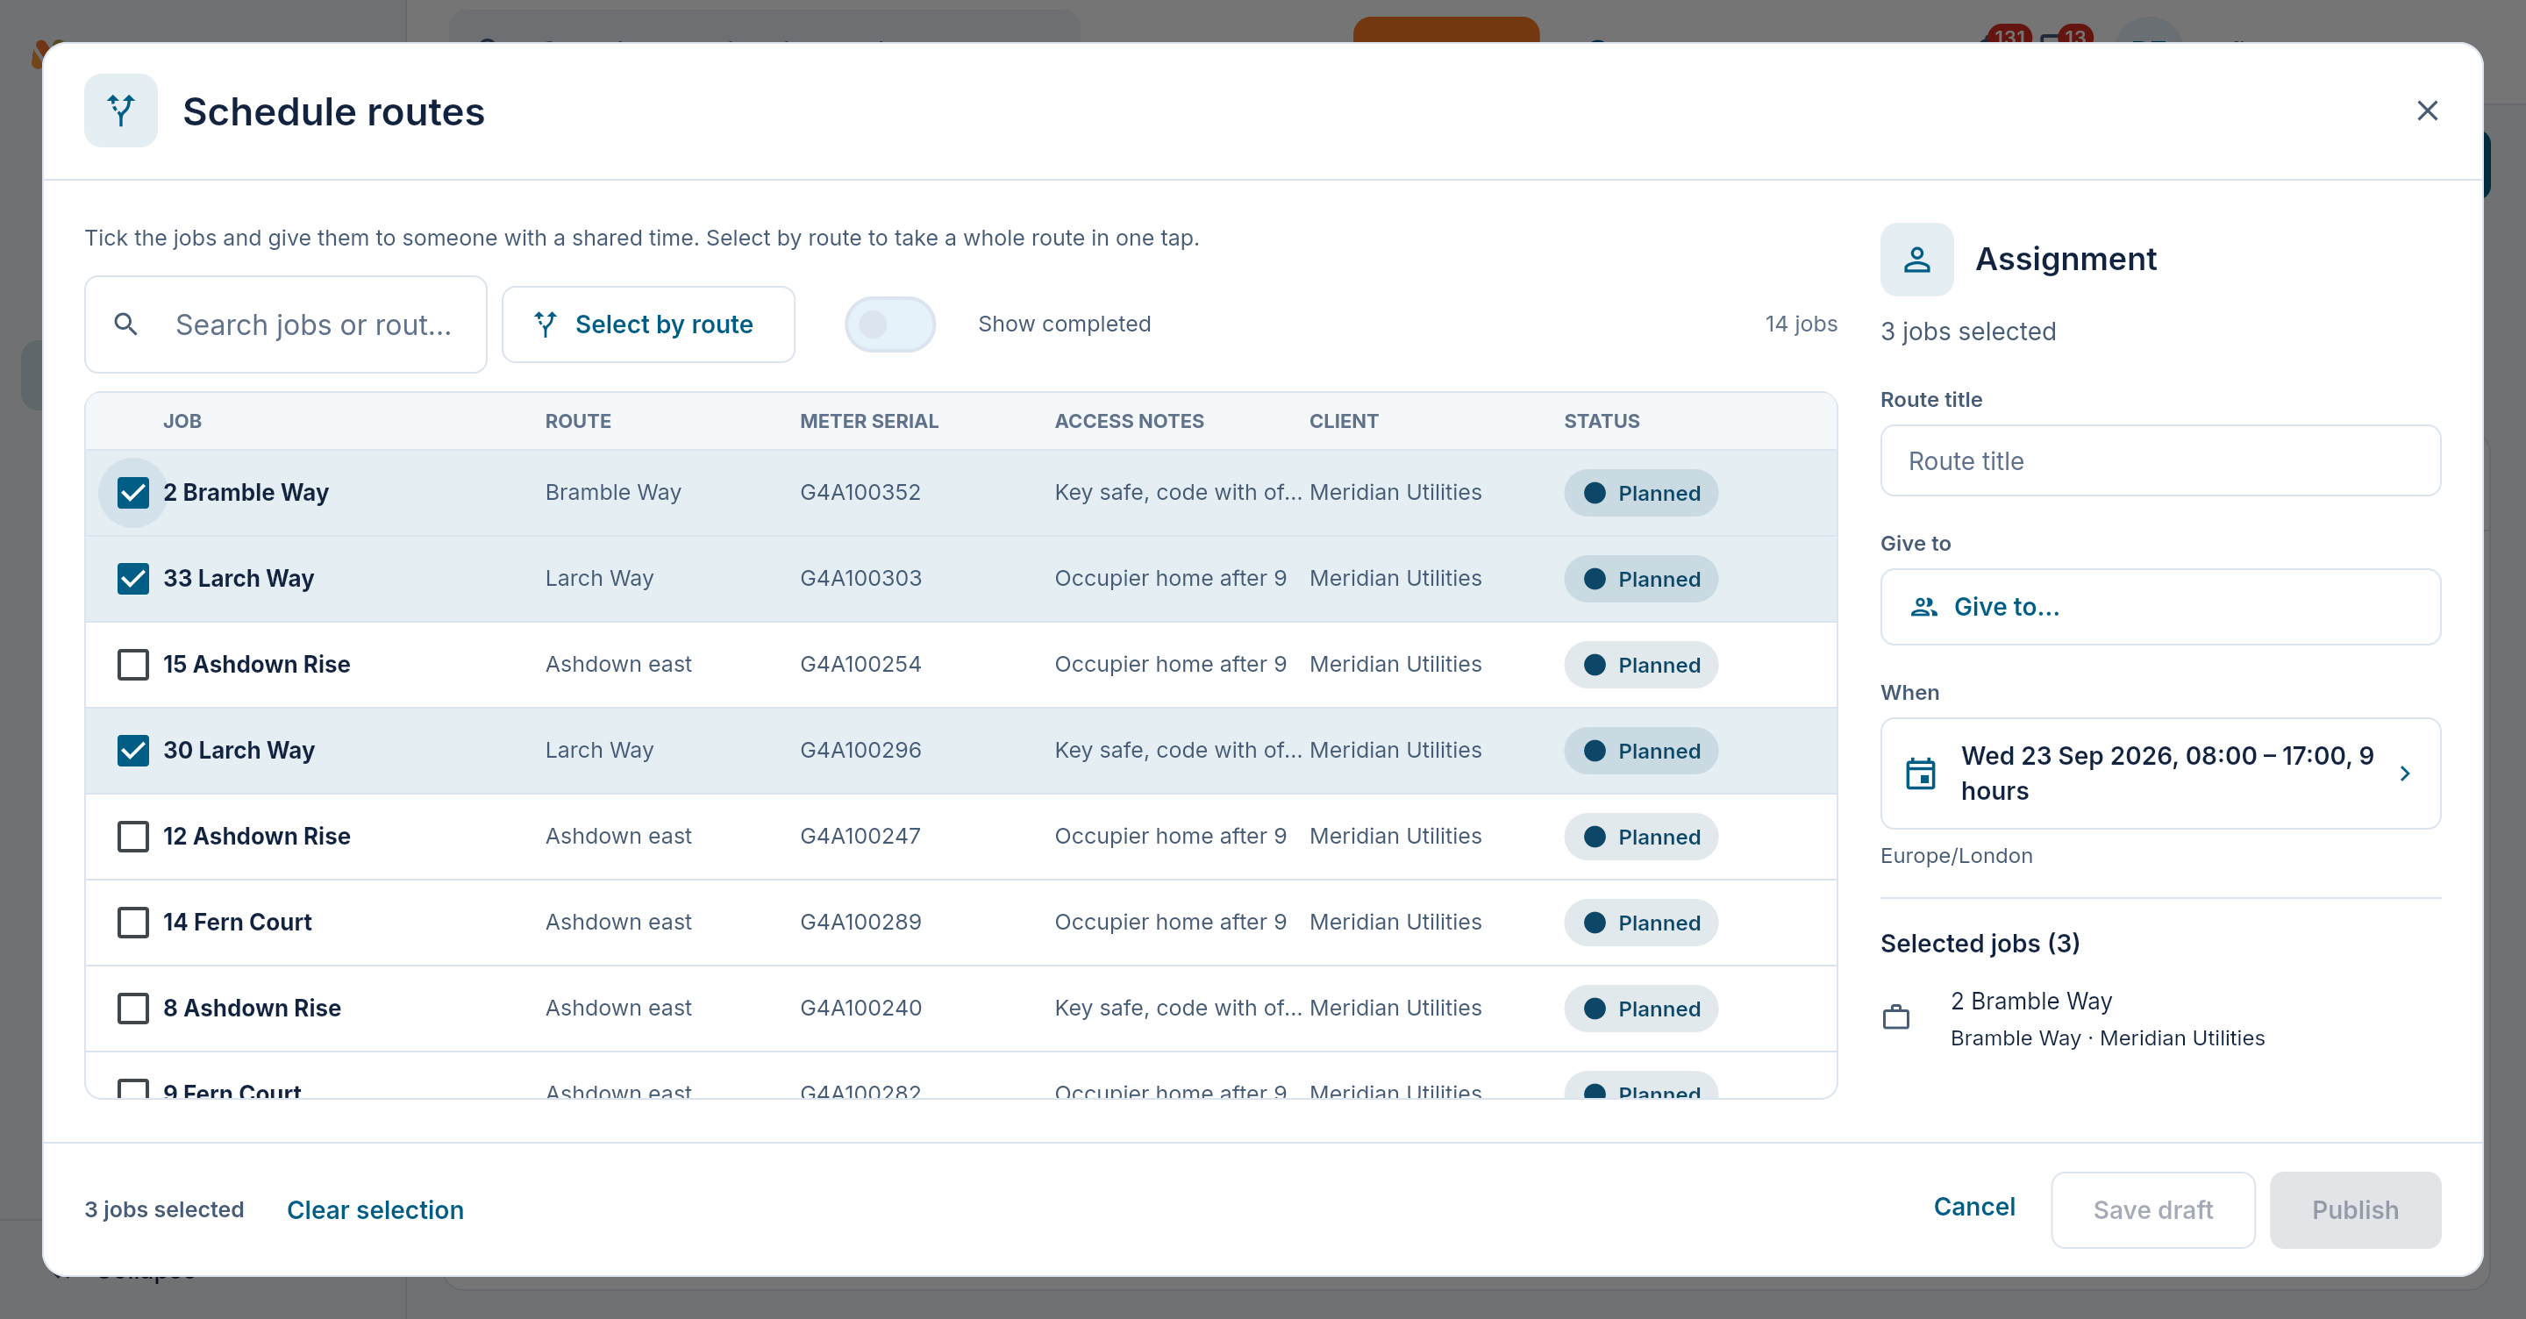
Task: Click the Selected jobs (3) heading
Action: (1979, 944)
